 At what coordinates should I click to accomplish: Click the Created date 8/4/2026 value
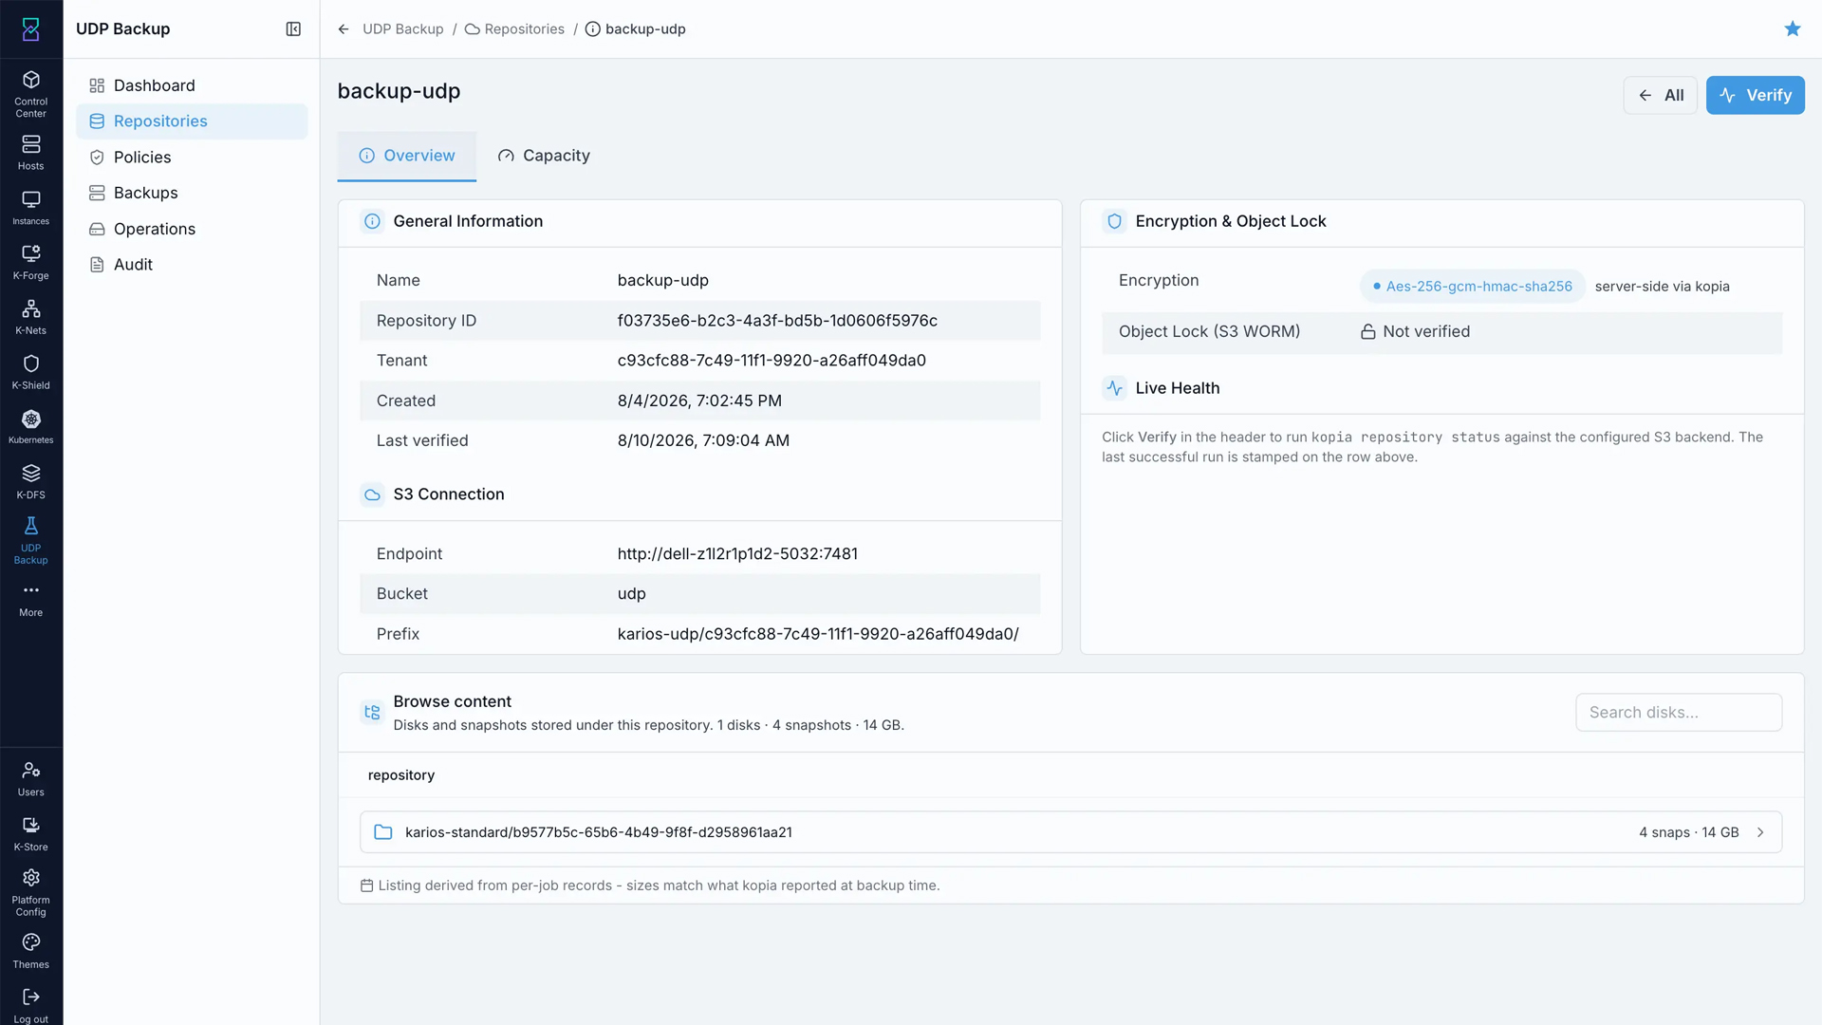pyautogui.click(x=699, y=401)
